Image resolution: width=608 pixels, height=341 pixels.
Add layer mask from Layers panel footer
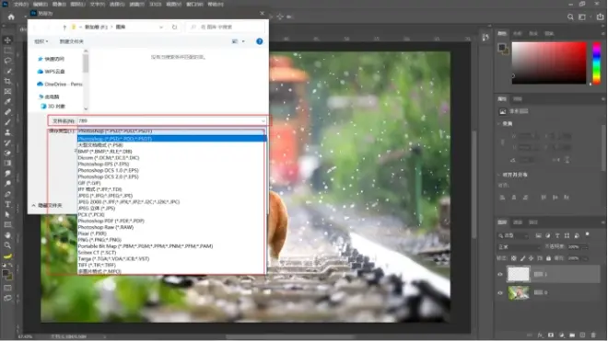[x=551, y=335]
